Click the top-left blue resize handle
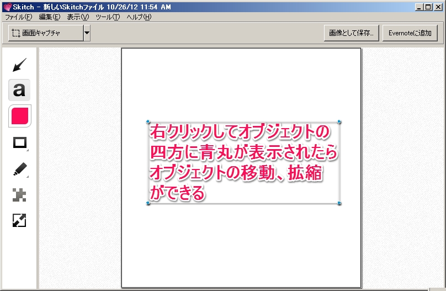Image resolution: width=446 pixels, height=291 pixels. click(x=148, y=121)
